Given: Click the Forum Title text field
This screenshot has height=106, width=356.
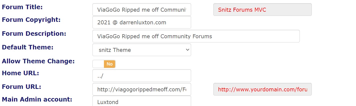Looking at the screenshot, I should click(141, 10).
